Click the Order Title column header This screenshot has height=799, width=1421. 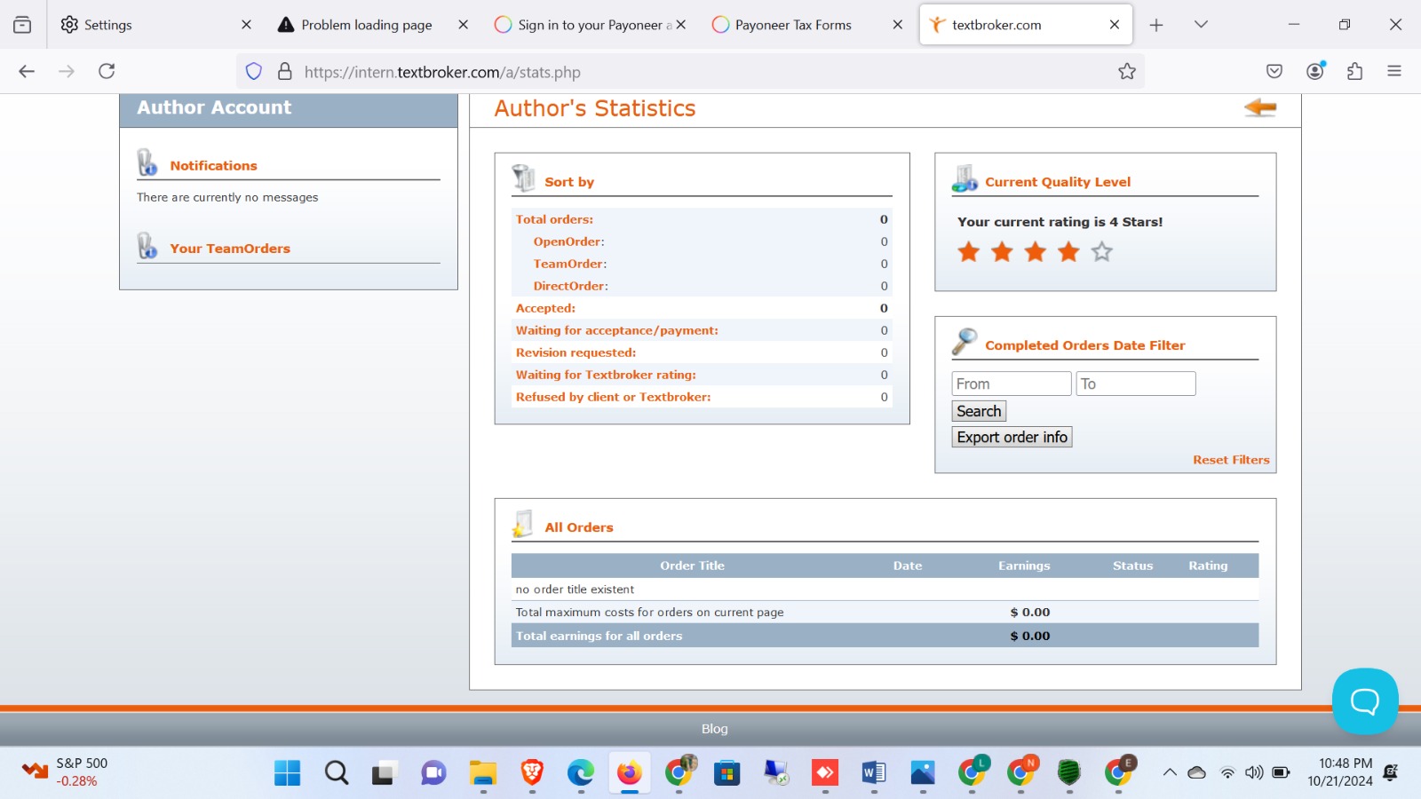692,566
